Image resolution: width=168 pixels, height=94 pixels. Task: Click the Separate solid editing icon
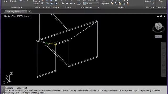[56, 3]
